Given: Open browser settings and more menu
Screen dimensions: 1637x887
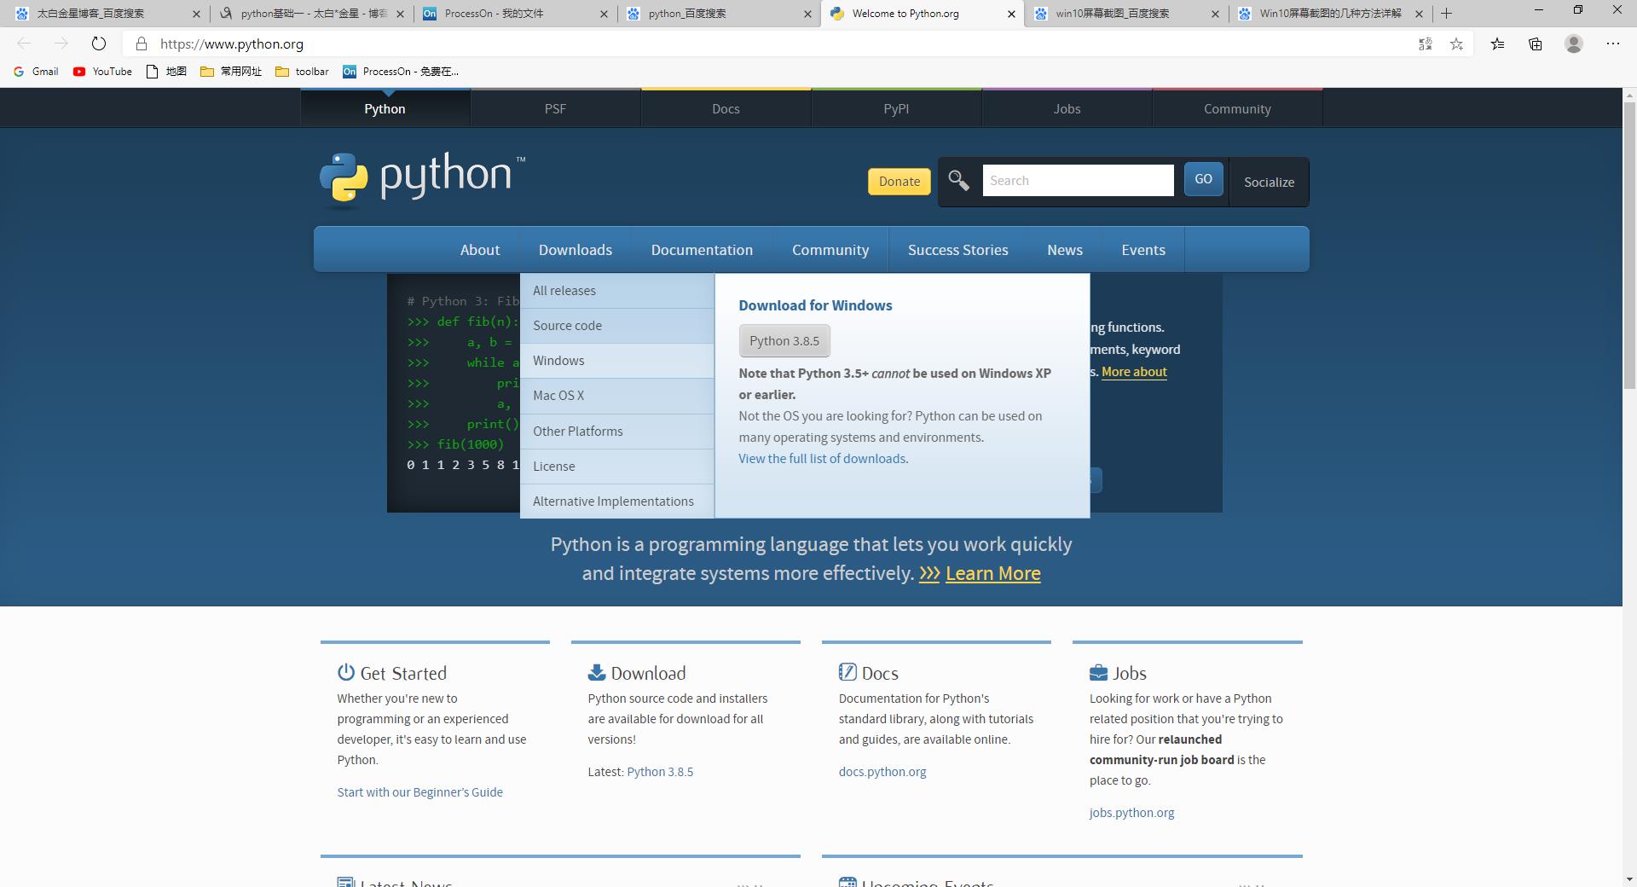Looking at the screenshot, I should pyautogui.click(x=1612, y=43).
